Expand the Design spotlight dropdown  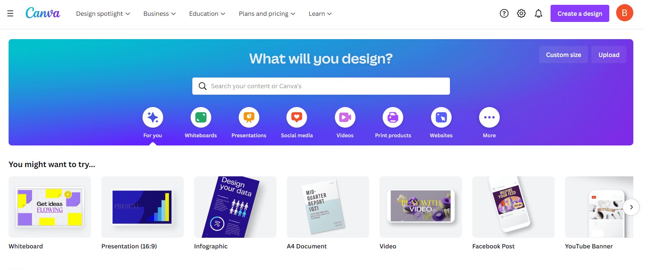pos(103,14)
